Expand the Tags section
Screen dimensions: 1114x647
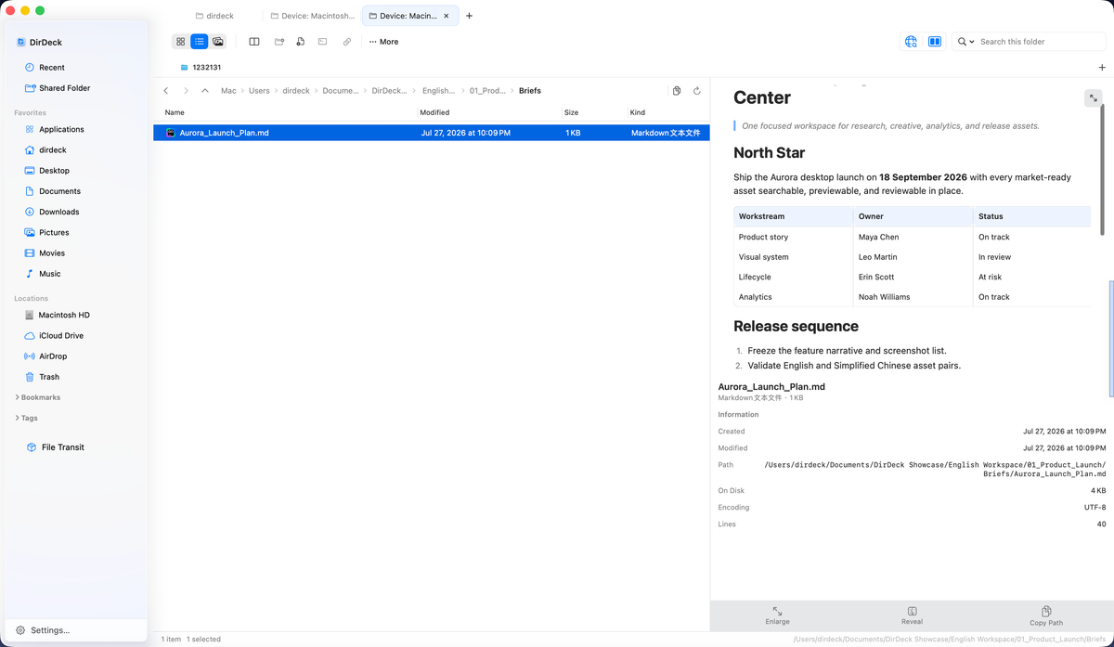click(x=27, y=418)
